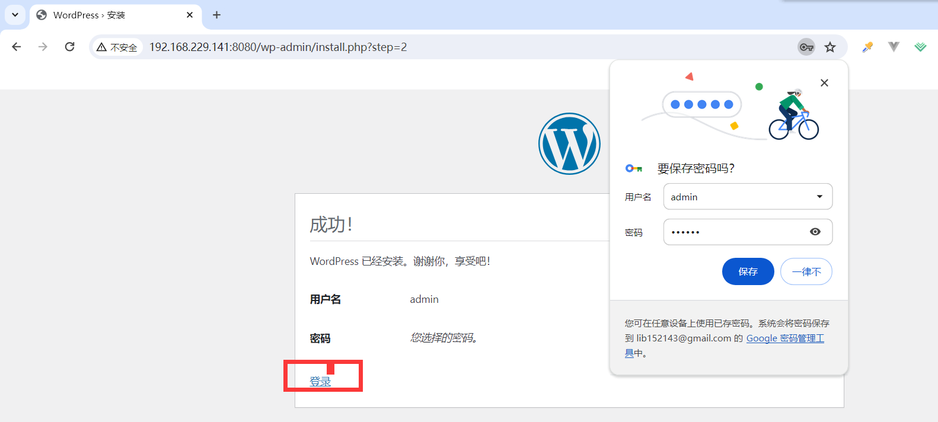Open the password manager key icon
The image size is (938, 422).
806,47
